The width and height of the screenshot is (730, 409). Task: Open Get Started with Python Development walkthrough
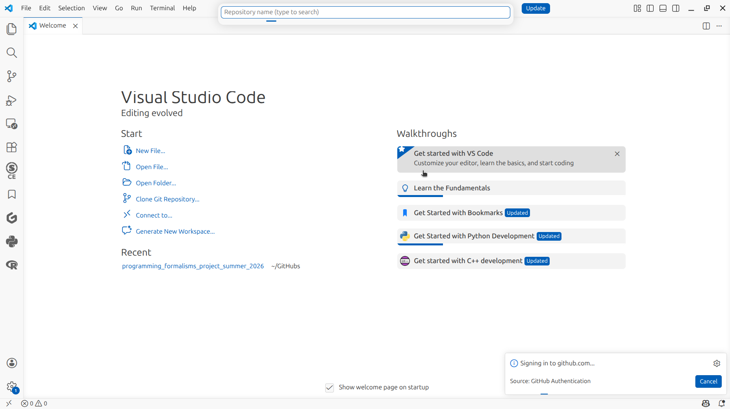pyautogui.click(x=511, y=236)
